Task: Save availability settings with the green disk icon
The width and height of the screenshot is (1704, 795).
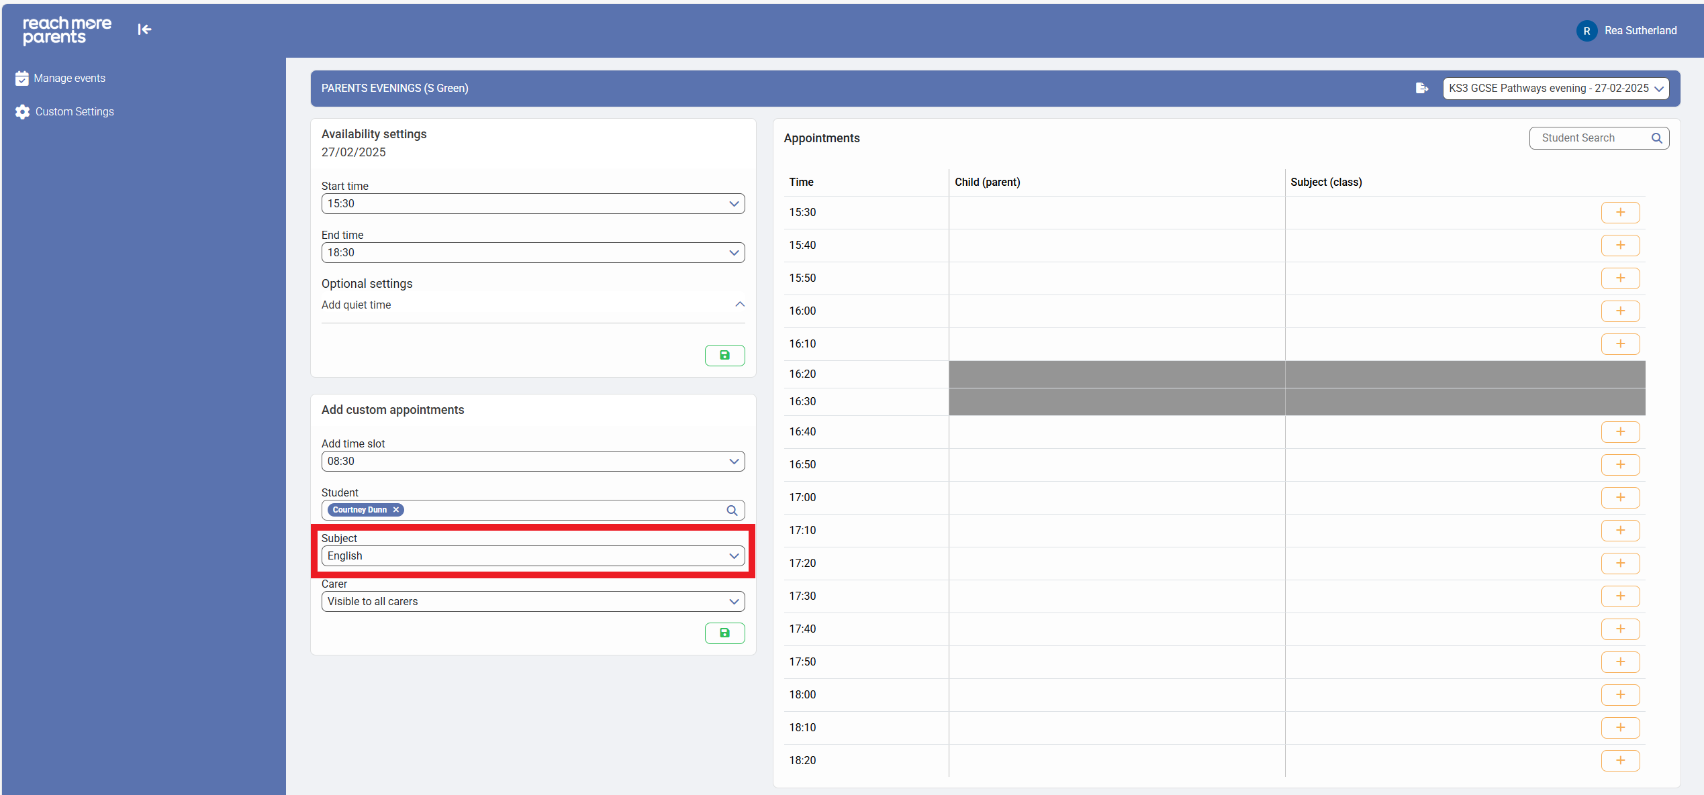Action: click(x=724, y=355)
